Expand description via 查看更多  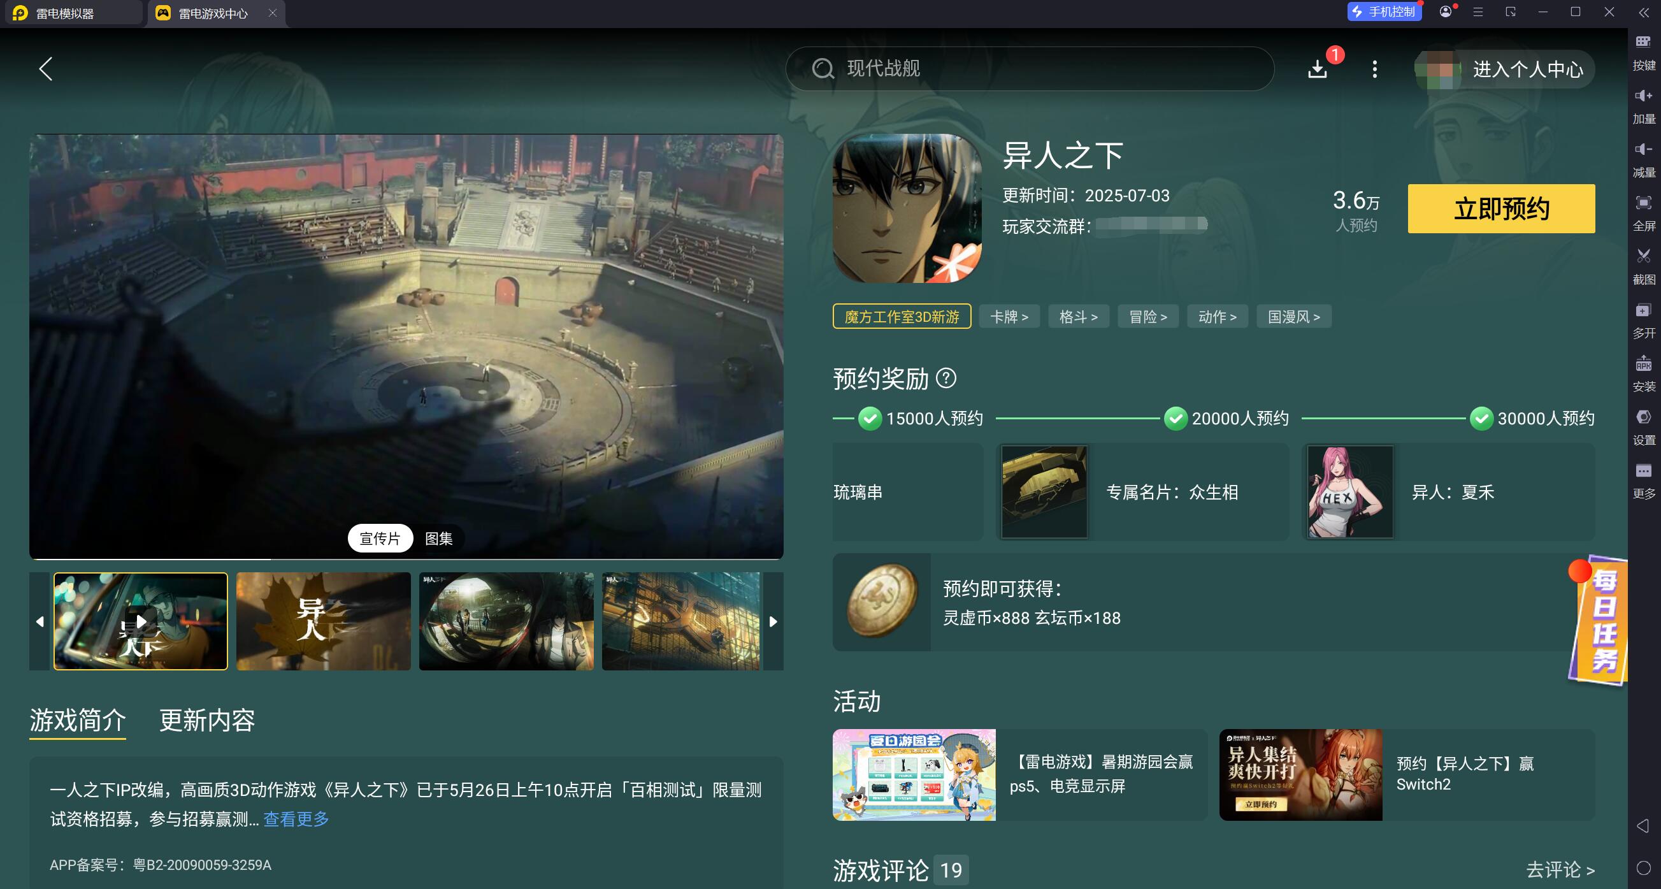click(296, 819)
